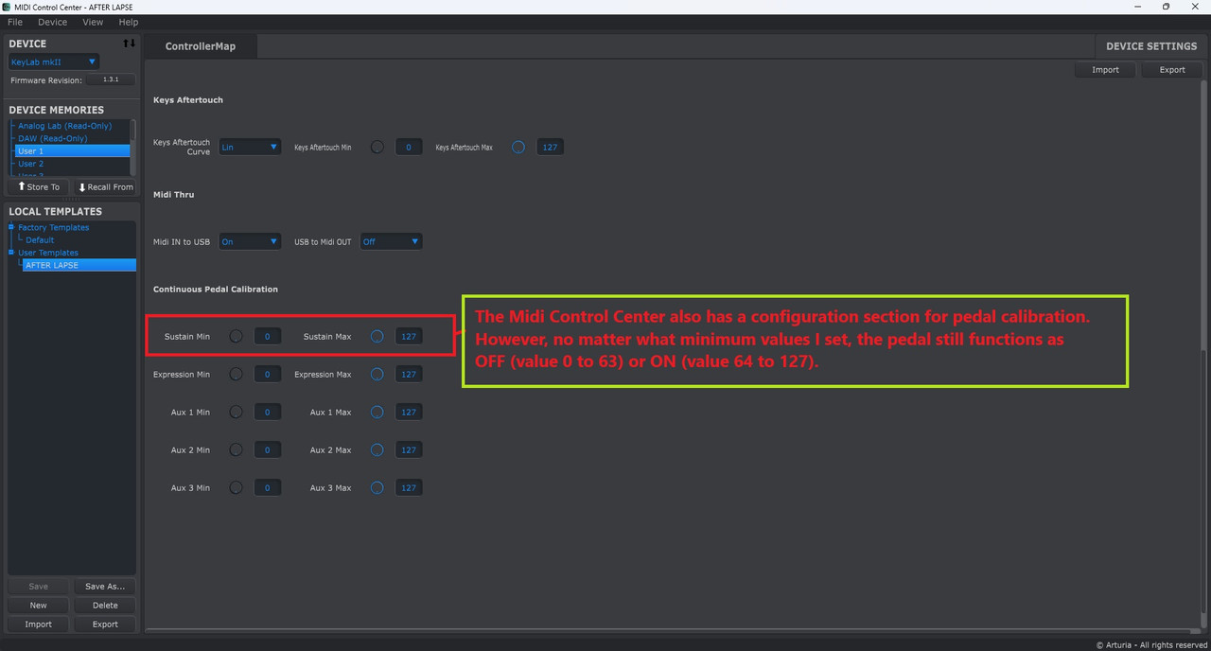Screen dimensions: 1211x651
Task: Click the Sustain Max value field
Action: click(409, 336)
